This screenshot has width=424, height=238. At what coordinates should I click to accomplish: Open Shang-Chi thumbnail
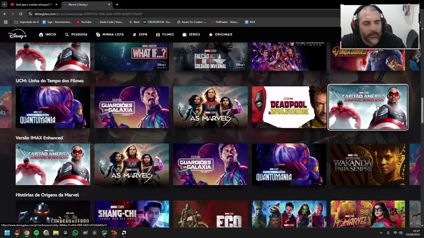[132, 214]
